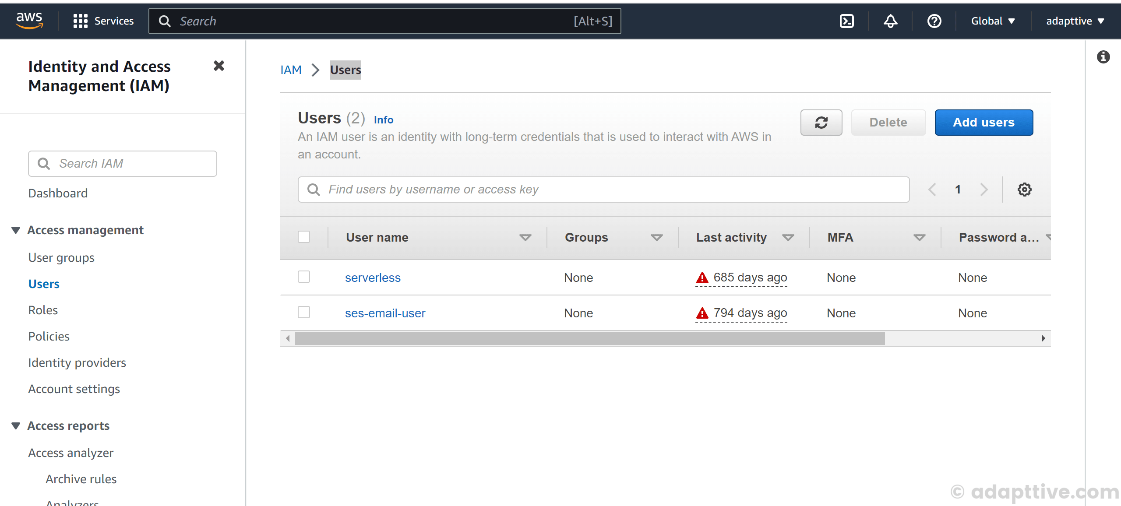Close the IAM navigation sidebar
The height and width of the screenshot is (506, 1121).
click(219, 66)
